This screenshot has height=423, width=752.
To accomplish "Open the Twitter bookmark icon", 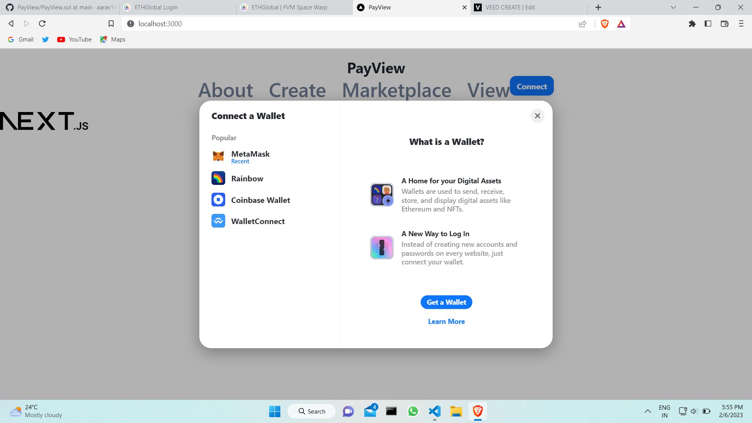I will [x=45, y=40].
